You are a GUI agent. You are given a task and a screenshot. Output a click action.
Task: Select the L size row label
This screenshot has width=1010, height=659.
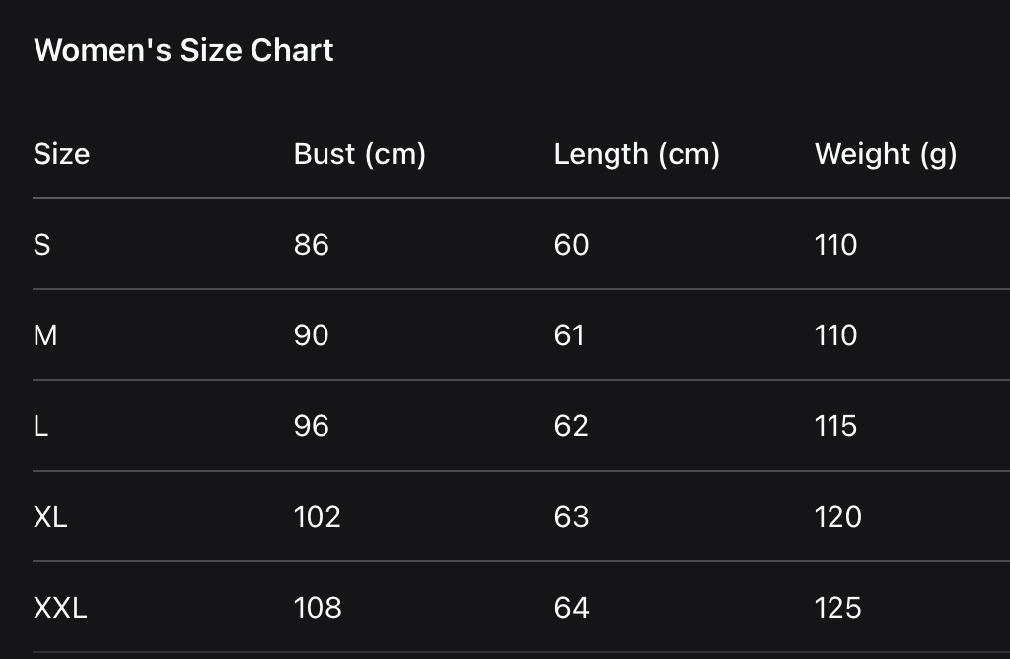40,426
